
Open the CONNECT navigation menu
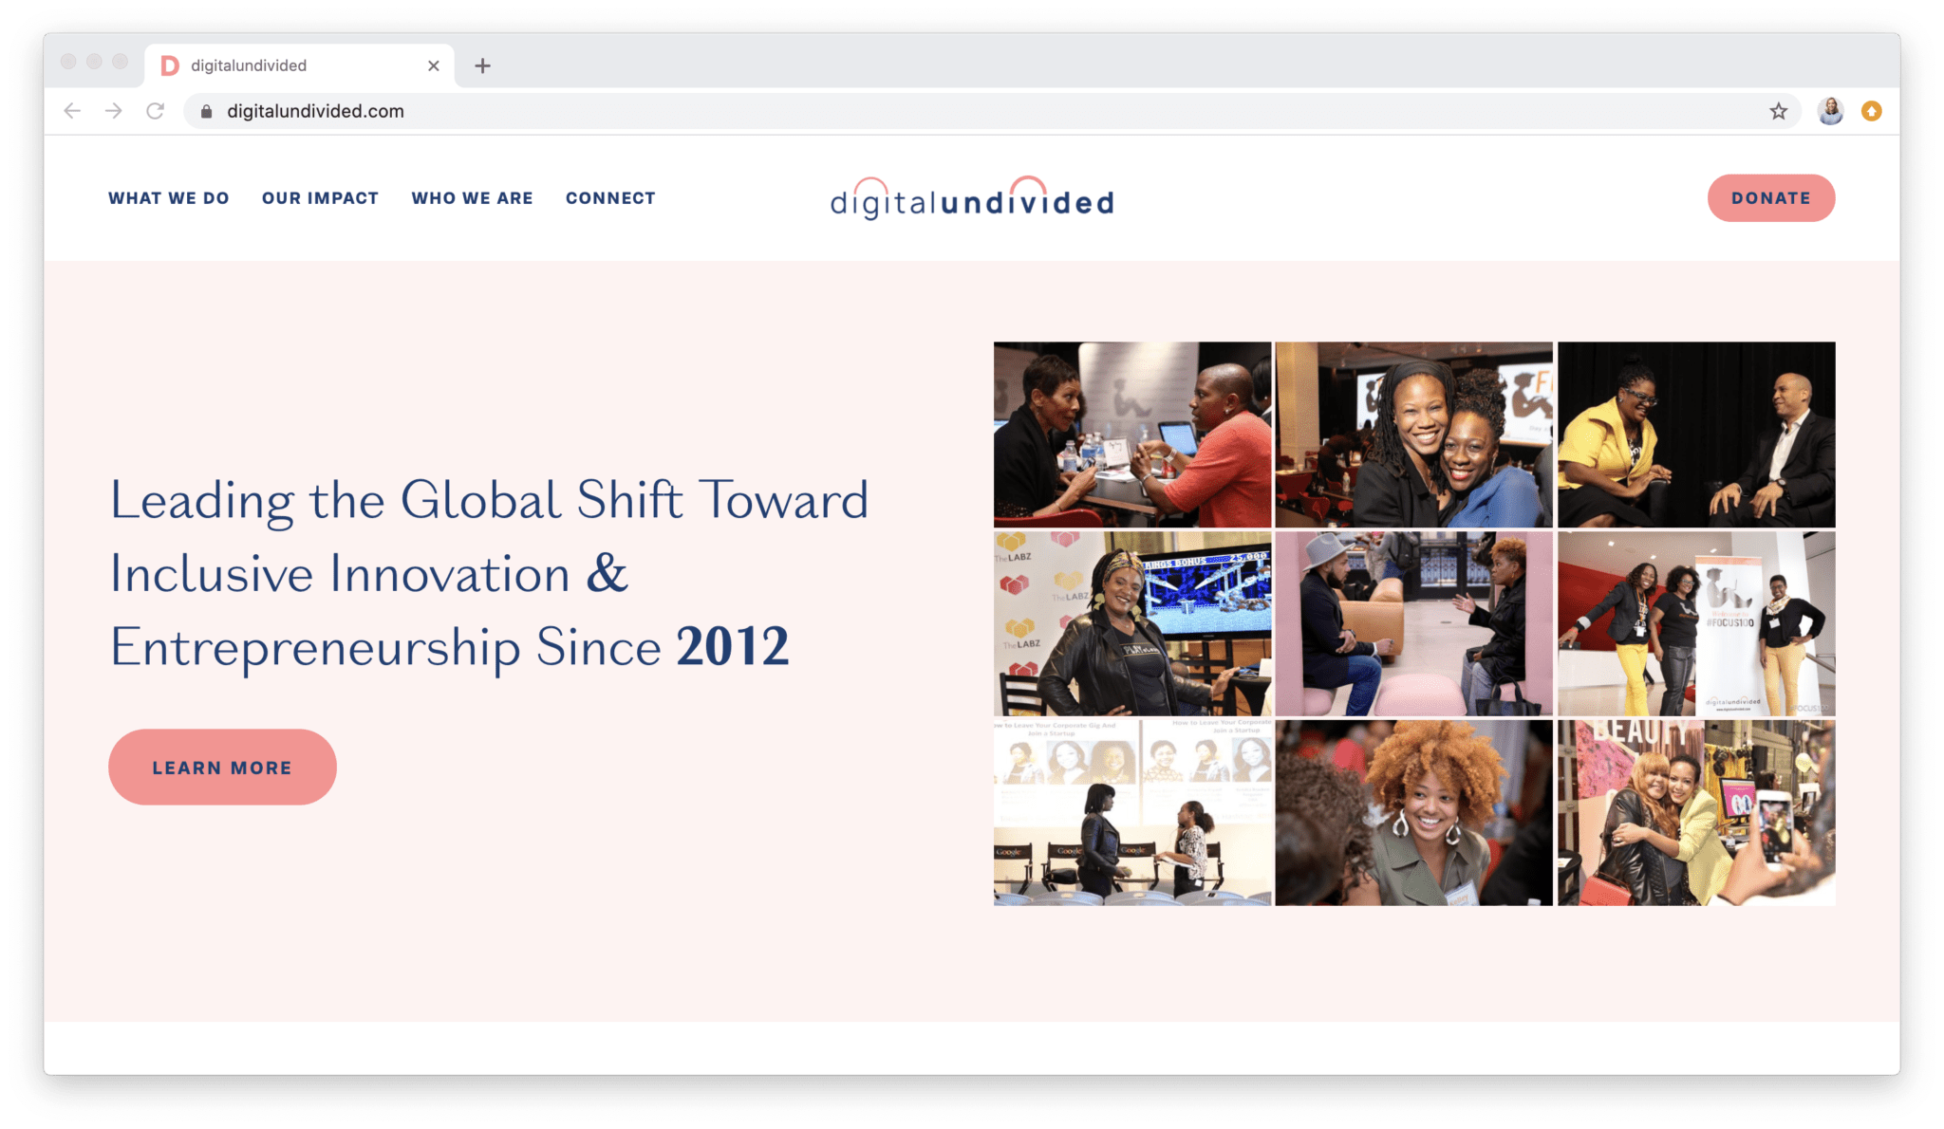tap(610, 197)
